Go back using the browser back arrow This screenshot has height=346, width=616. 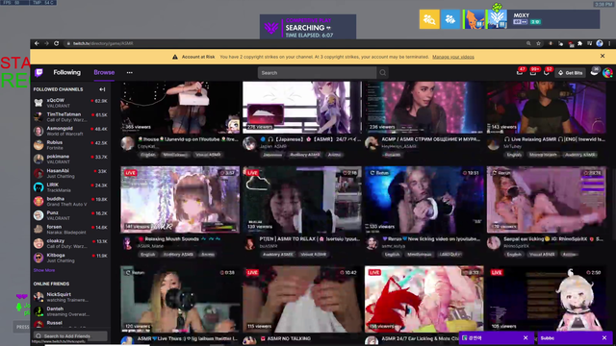click(37, 43)
